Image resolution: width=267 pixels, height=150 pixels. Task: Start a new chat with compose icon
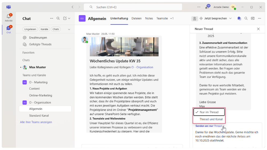pyautogui.click(x=65, y=18)
